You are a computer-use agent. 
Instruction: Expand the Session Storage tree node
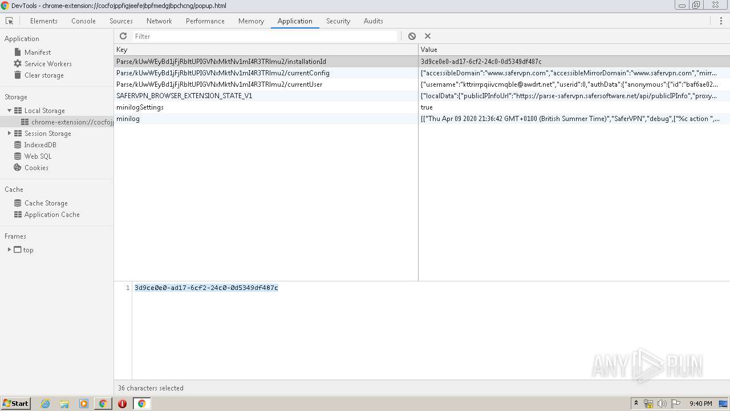pyautogui.click(x=9, y=134)
